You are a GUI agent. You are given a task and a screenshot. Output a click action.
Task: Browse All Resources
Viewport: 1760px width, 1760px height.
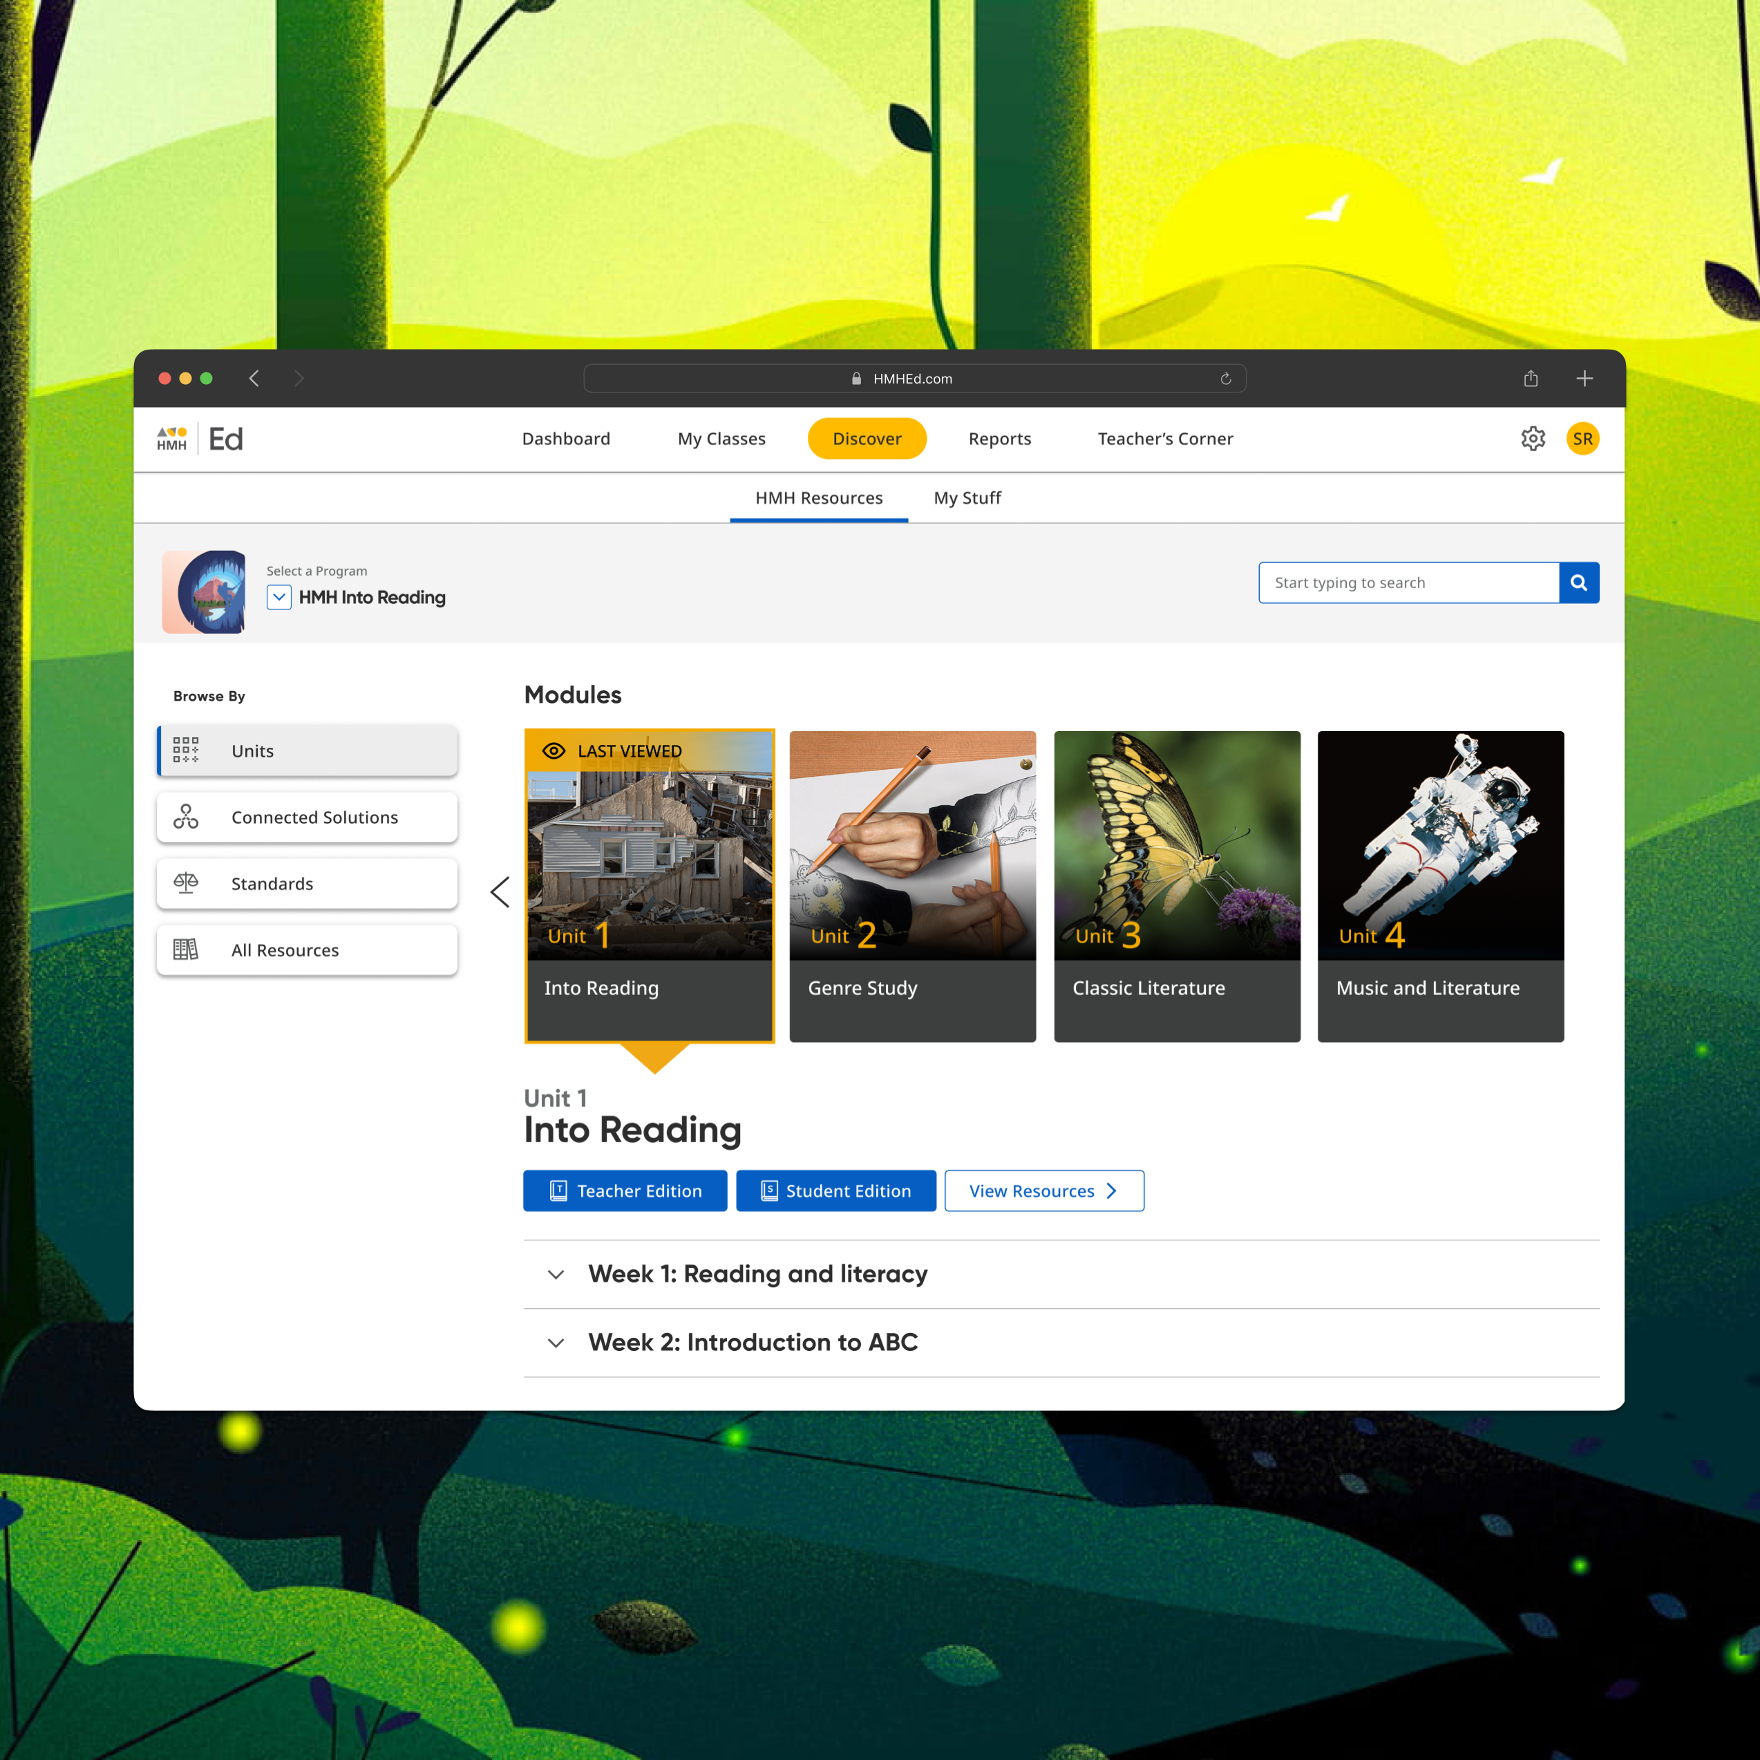click(x=307, y=950)
